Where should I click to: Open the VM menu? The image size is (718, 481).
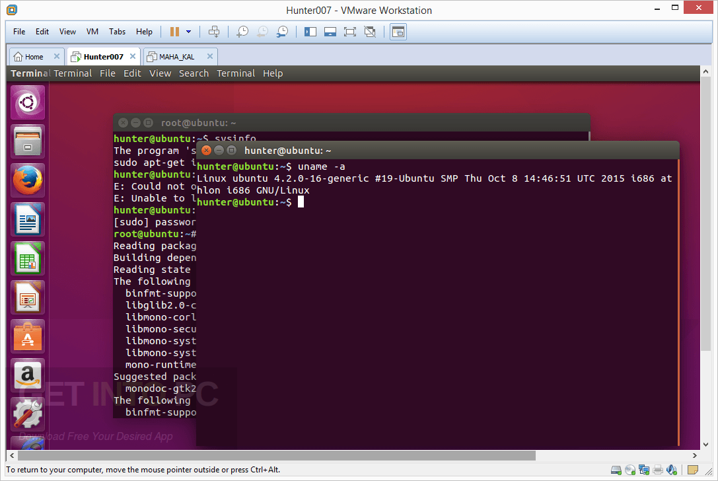click(x=92, y=32)
